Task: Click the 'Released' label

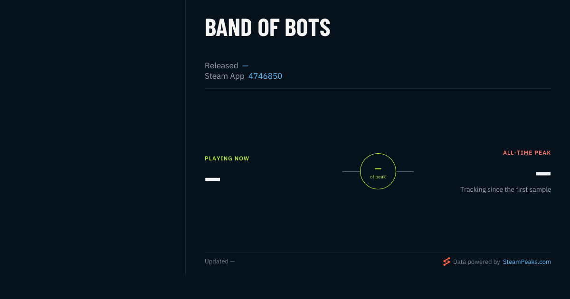Action: [x=221, y=65]
